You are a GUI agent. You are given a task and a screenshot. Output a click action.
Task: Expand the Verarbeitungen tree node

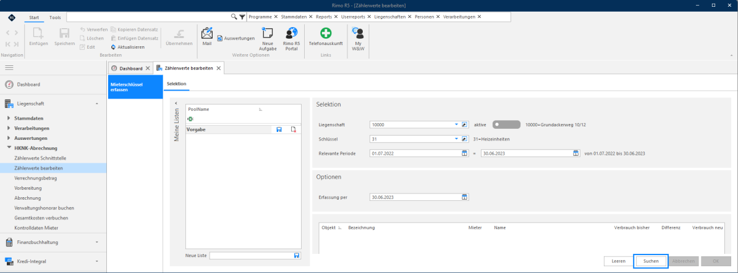click(x=9, y=128)
